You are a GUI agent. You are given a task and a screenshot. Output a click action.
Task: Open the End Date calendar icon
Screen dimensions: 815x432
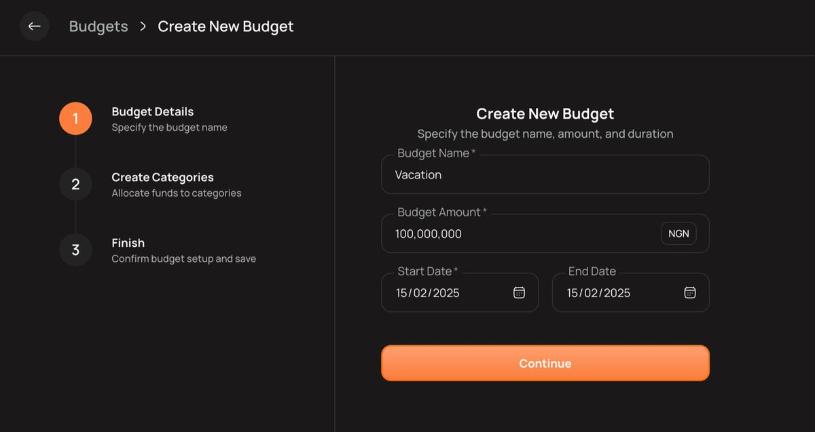(690, 292)
